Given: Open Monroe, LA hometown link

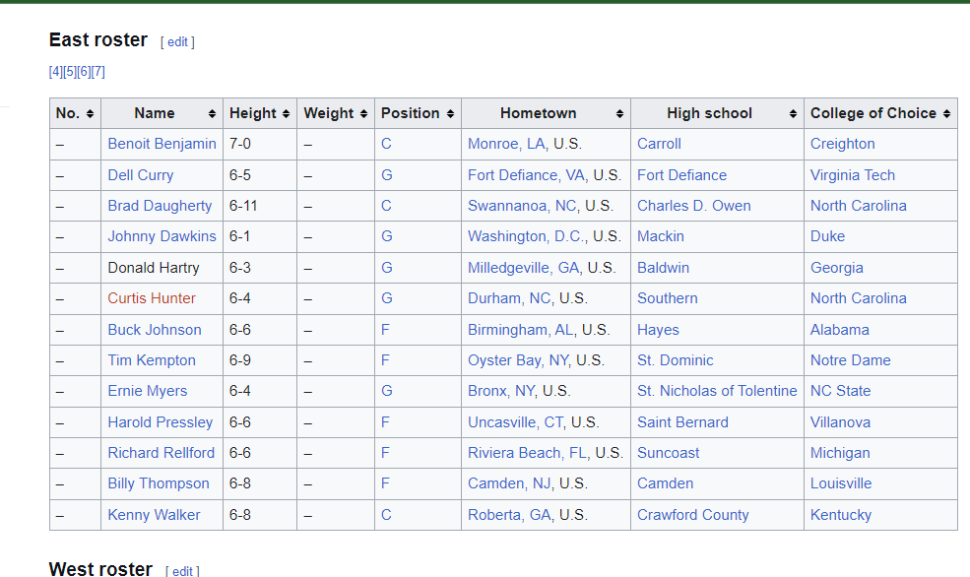Looking at the screenshot, I should 506,144.
